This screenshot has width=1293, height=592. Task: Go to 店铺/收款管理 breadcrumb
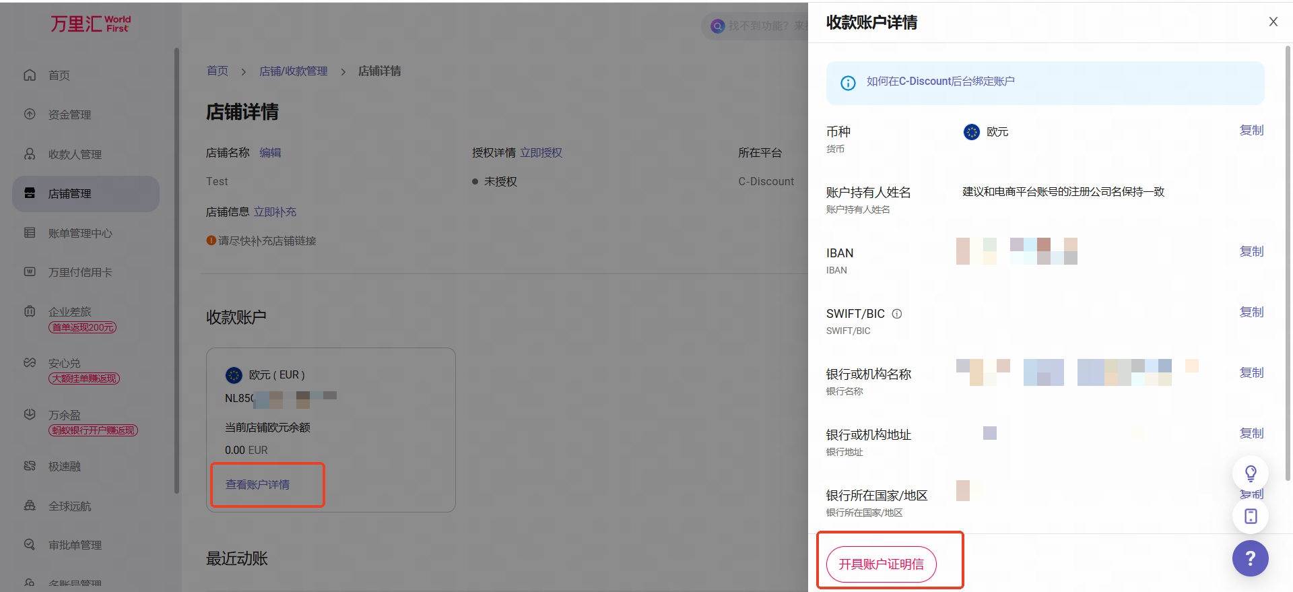coord(294,71)
